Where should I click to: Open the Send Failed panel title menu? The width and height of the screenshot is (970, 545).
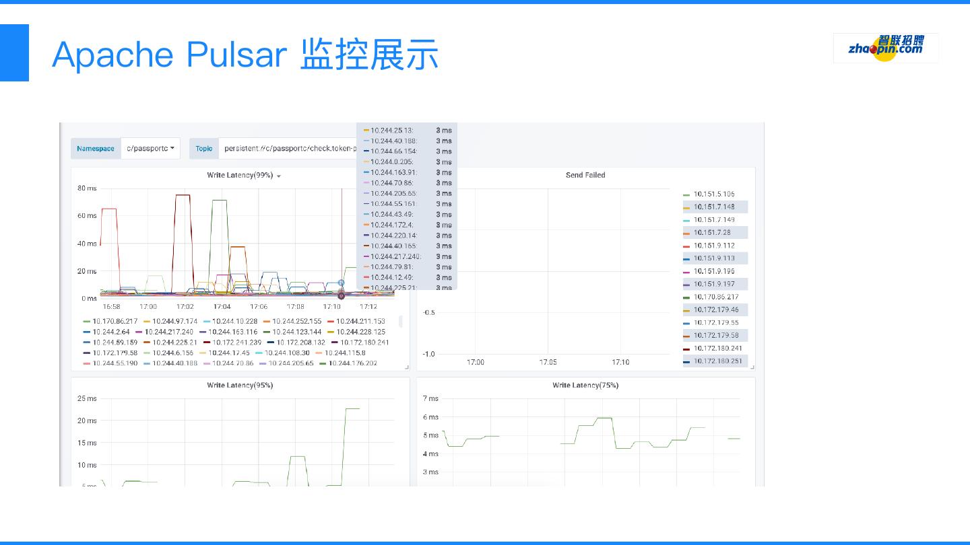tap(585, 175)
